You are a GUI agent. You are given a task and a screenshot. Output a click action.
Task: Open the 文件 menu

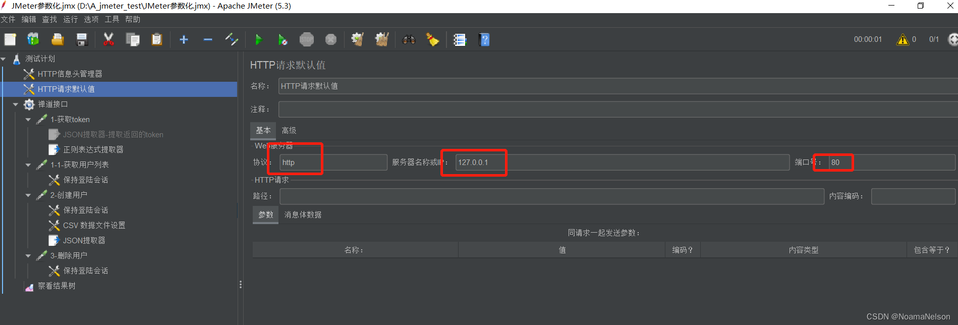[x=8, y=19]
